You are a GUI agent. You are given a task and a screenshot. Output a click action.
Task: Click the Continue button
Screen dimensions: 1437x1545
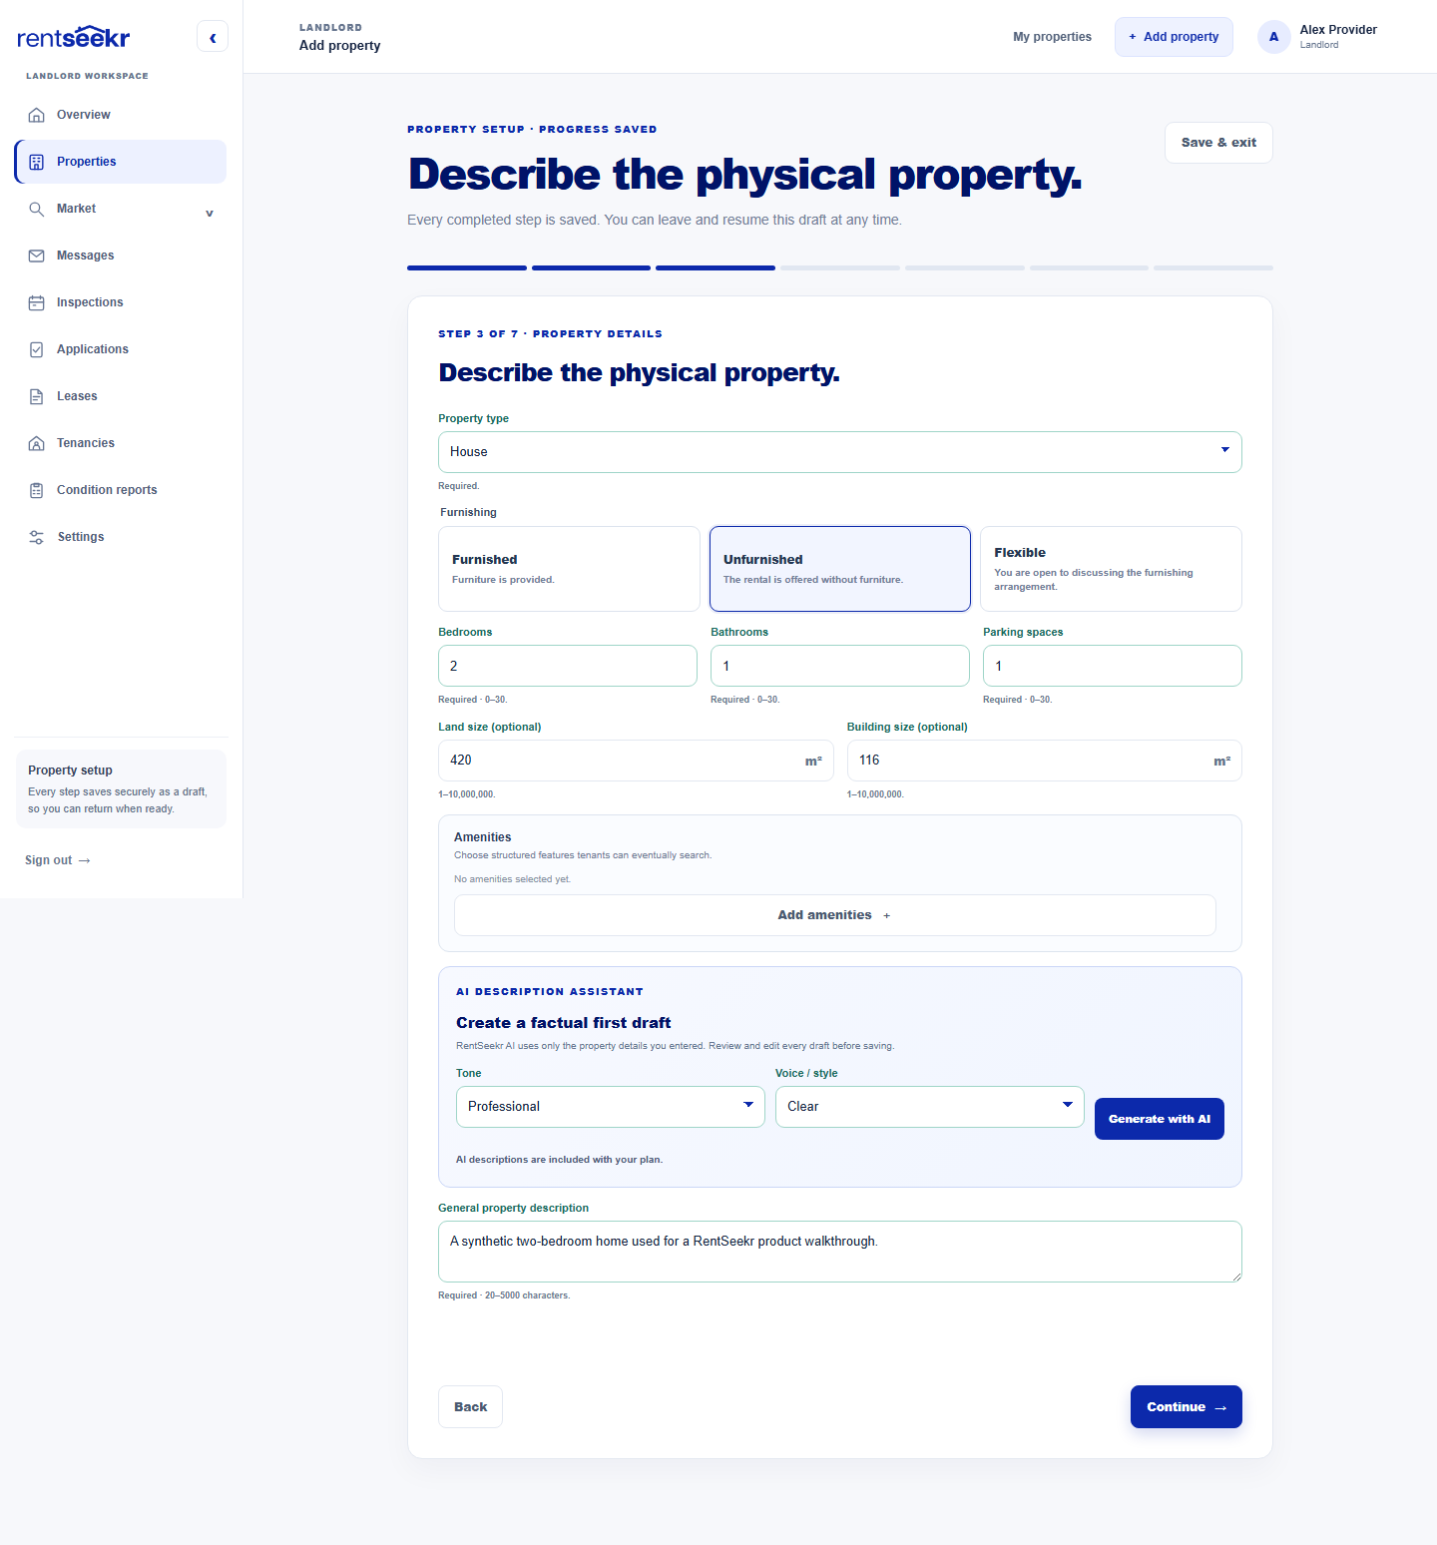point(1186,1407)
